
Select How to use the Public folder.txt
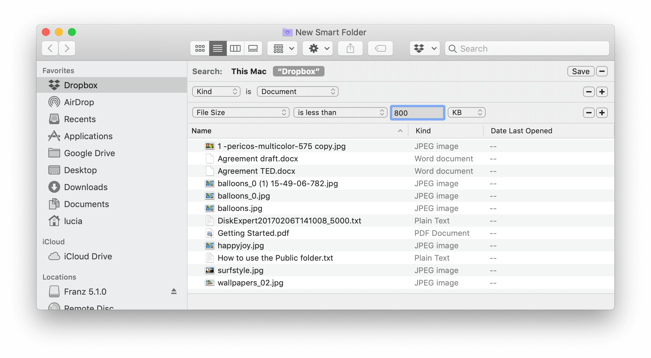pyautogui.click(x=401, y=258)
